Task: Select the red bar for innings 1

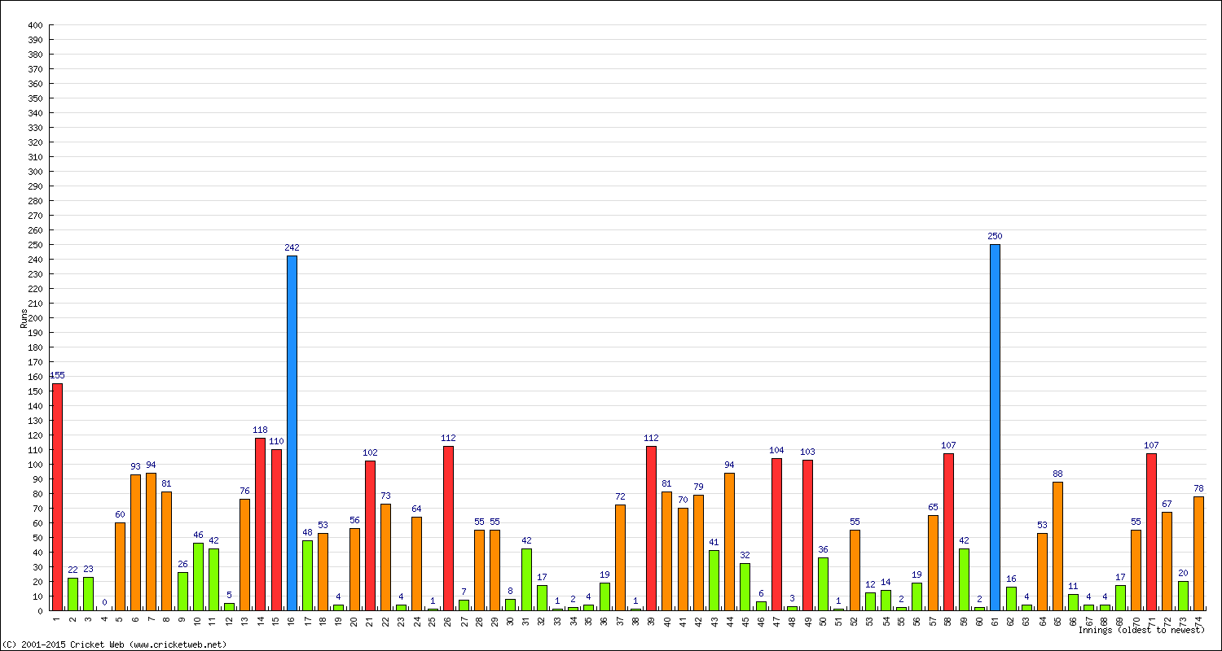Action: pos(57,496)
